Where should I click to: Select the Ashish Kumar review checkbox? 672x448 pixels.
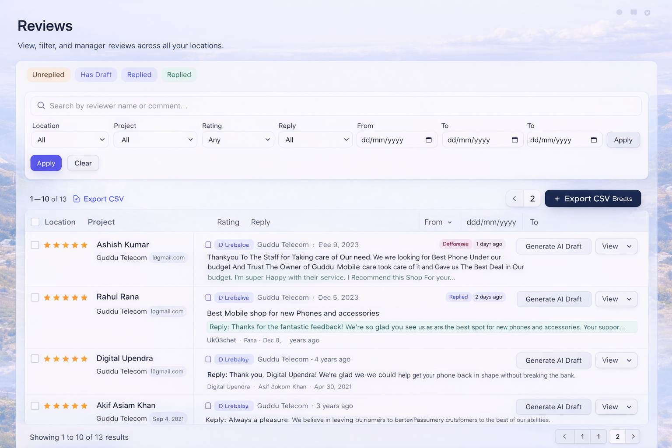35,245
